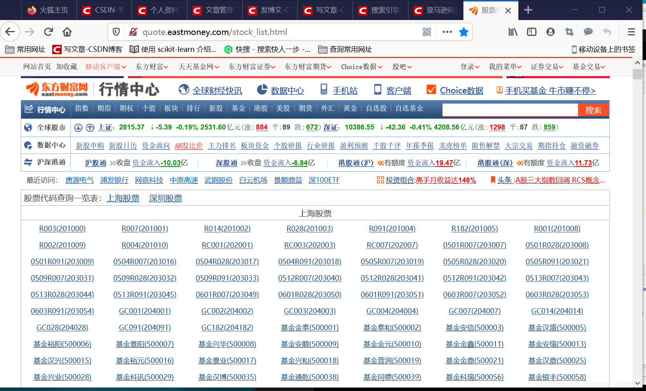Click the 东方财富网 eastmoney logo
Screen dimensions: 646x391
57,90
